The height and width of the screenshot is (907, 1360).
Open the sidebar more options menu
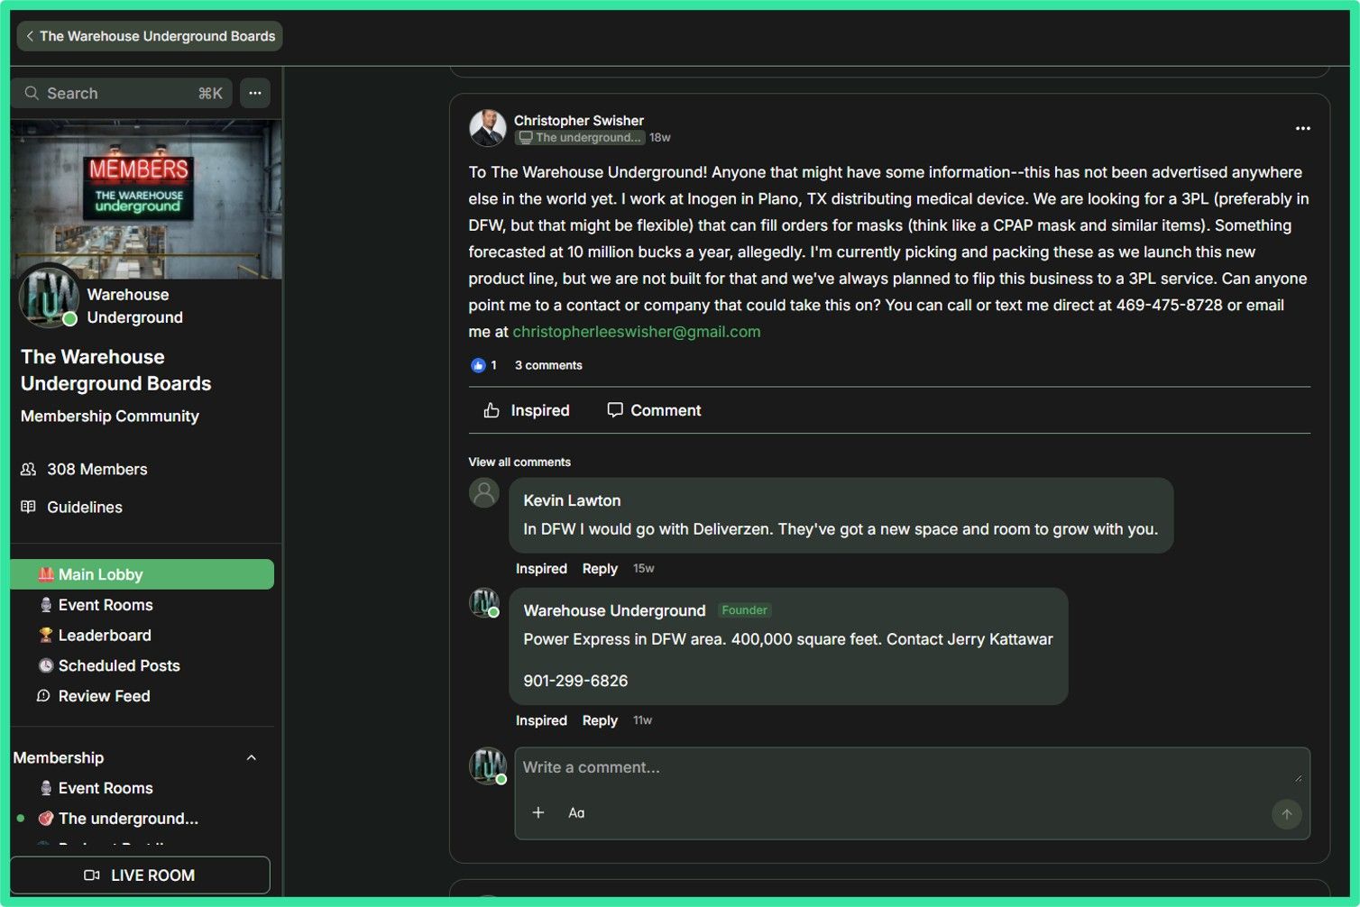(x=255, y=93)
